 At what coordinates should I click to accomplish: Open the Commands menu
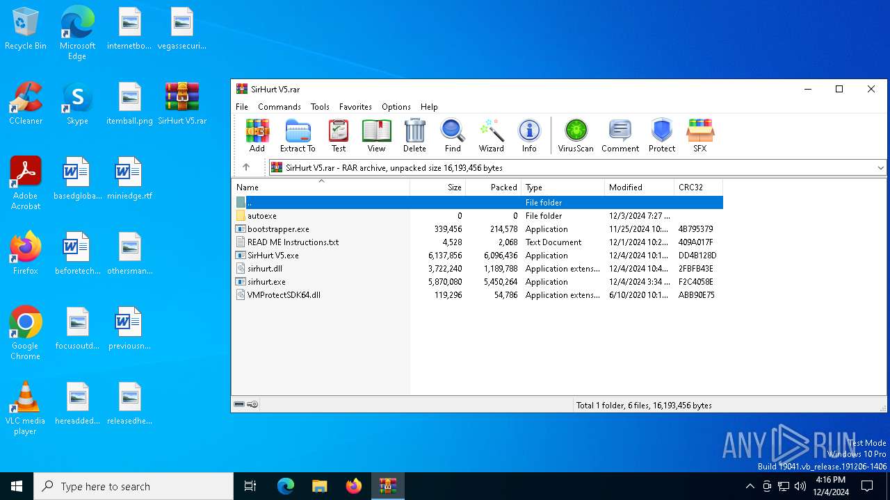point(280,107)
